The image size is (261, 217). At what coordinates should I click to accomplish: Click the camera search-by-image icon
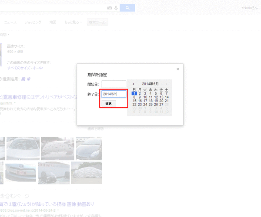pos(110,8)
